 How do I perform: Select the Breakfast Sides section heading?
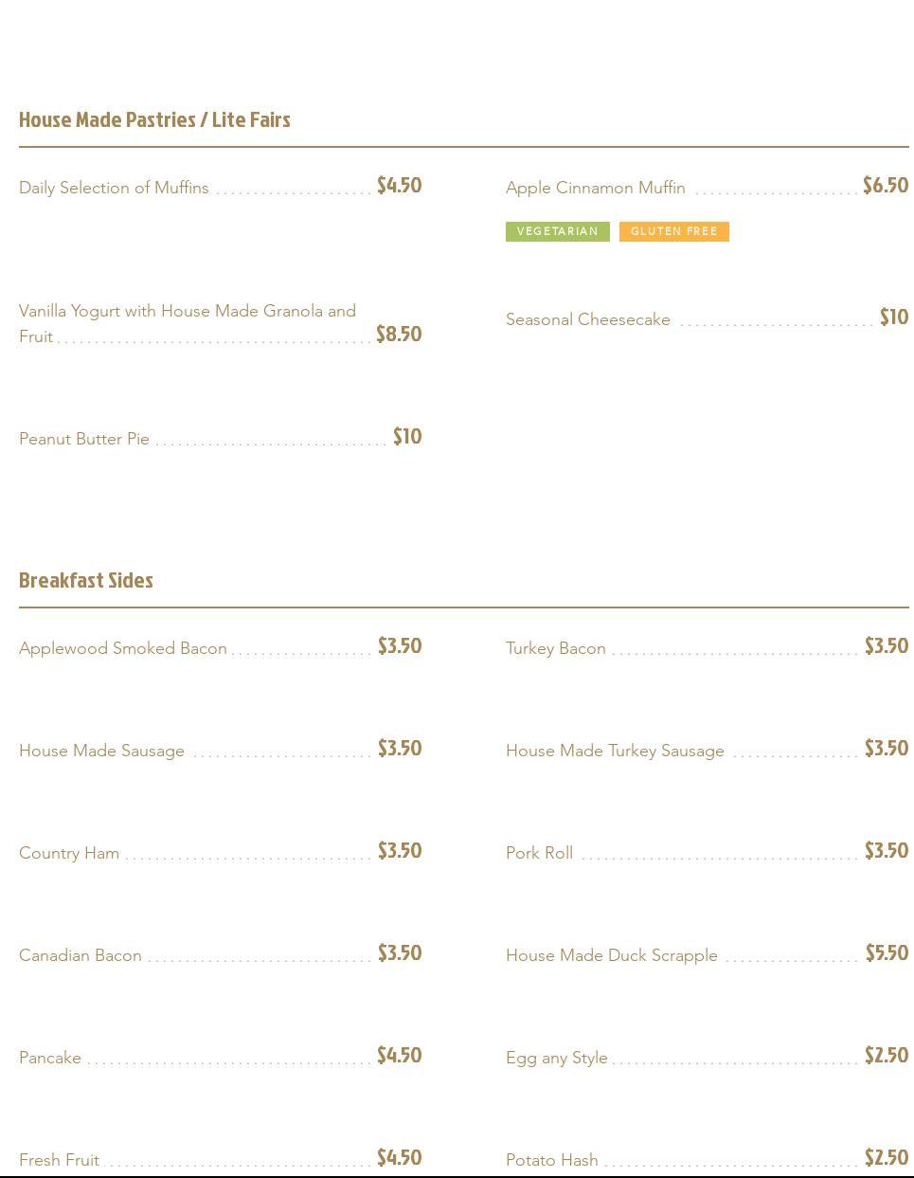click(x=86, y=580)
